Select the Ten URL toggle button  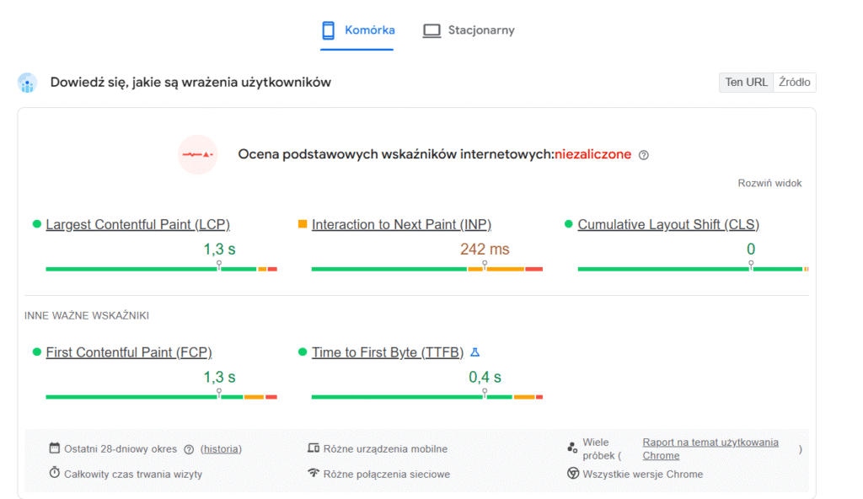pos(746,82)
